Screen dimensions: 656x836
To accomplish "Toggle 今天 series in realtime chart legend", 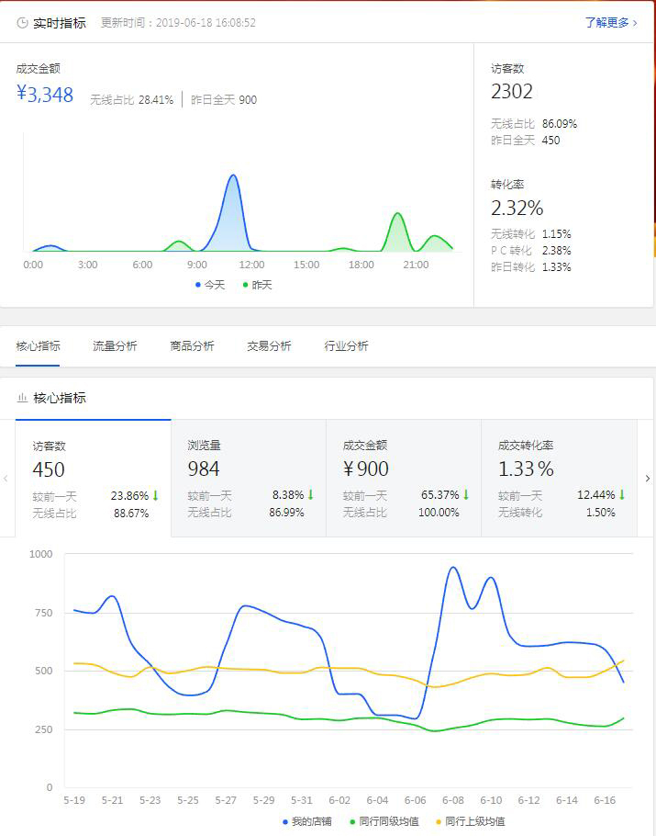I will click(210, 285).
